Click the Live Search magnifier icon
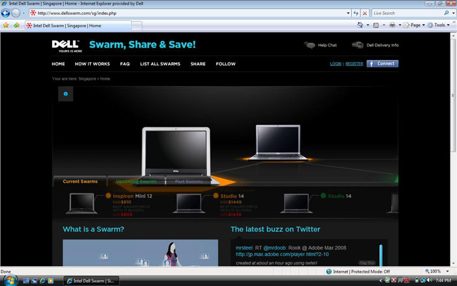This screenshot has height=286, width=457. [446, 13]
